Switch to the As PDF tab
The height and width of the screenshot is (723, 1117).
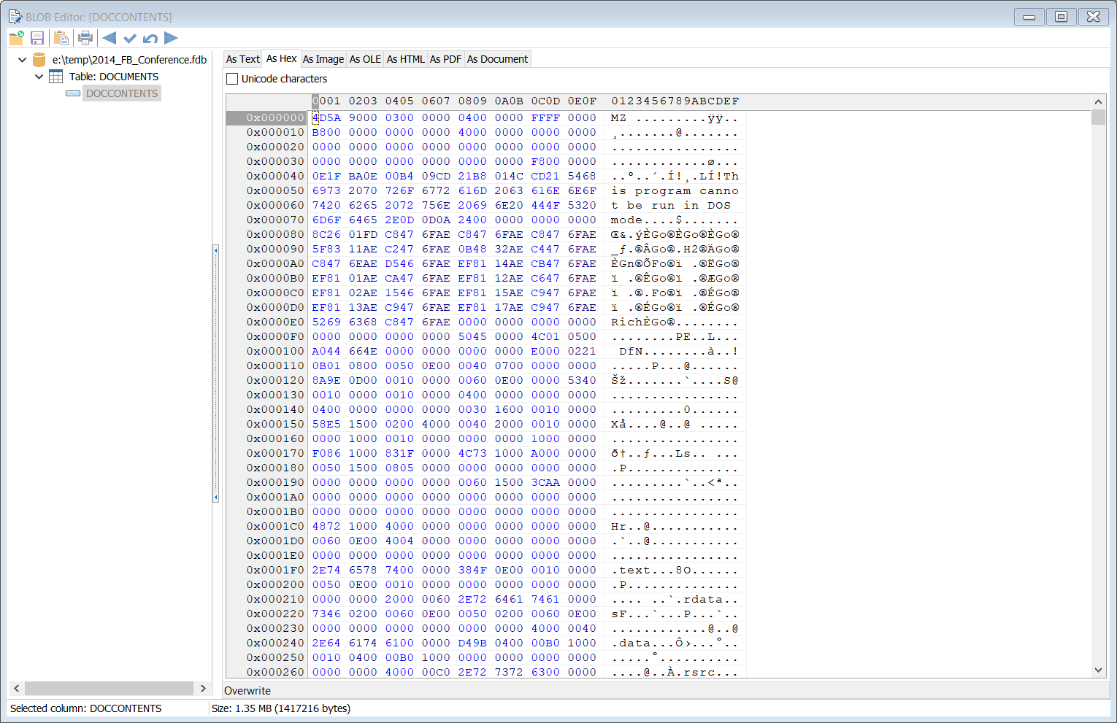tap(445, 59)
